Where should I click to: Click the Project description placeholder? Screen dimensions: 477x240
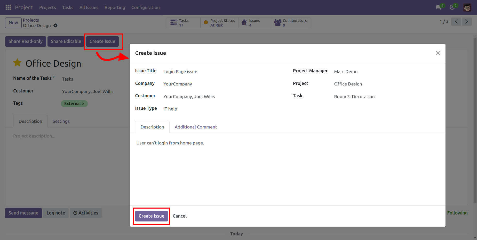pos(34,136)
